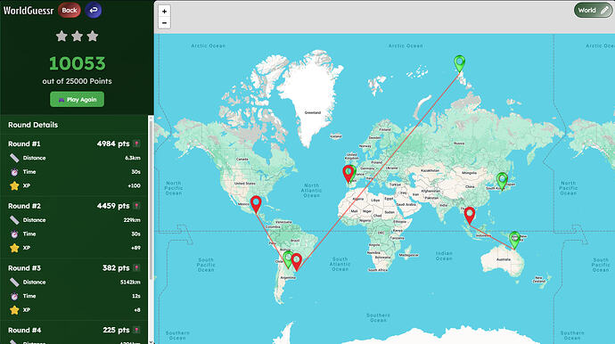This screenshot has width=615, height=344.
Task: Click the Round Details heading
Action: click(33, 125)
